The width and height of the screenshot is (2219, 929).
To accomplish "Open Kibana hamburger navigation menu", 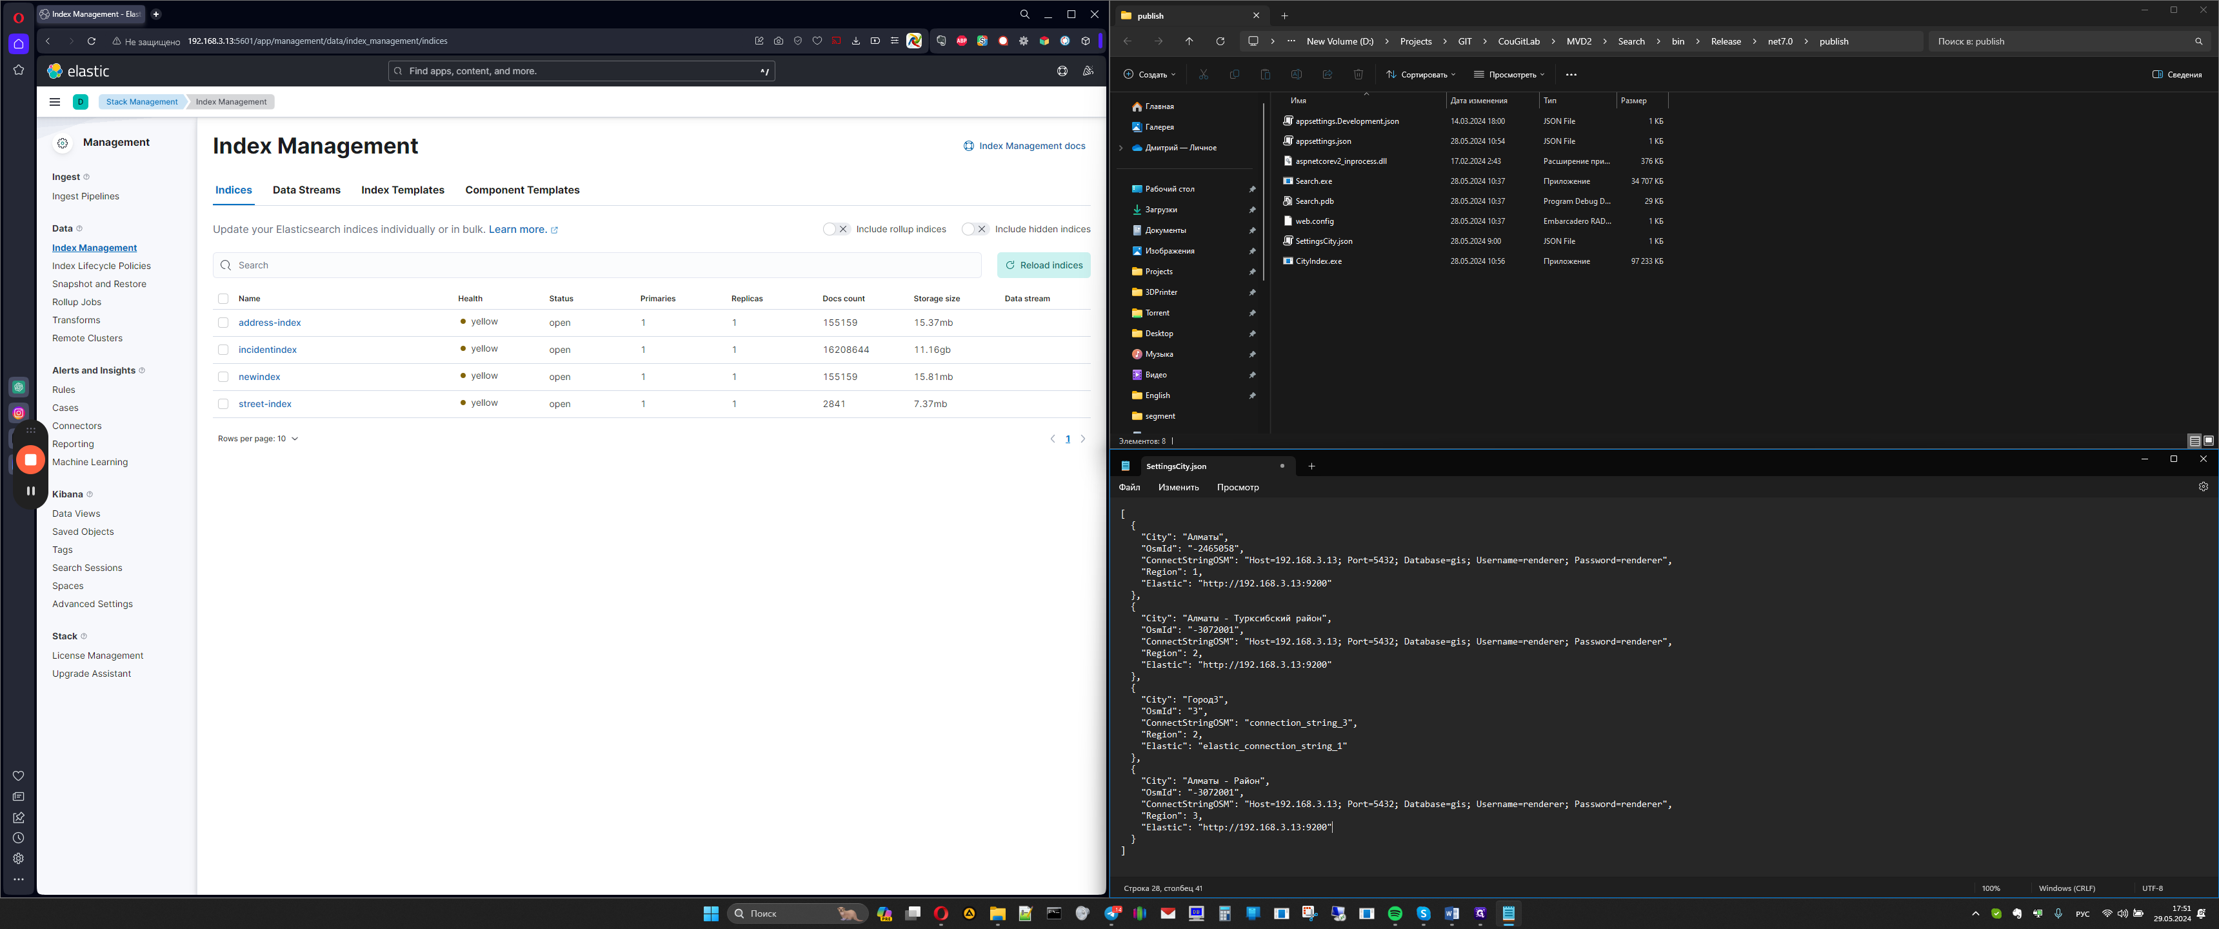I will (54, 102).
